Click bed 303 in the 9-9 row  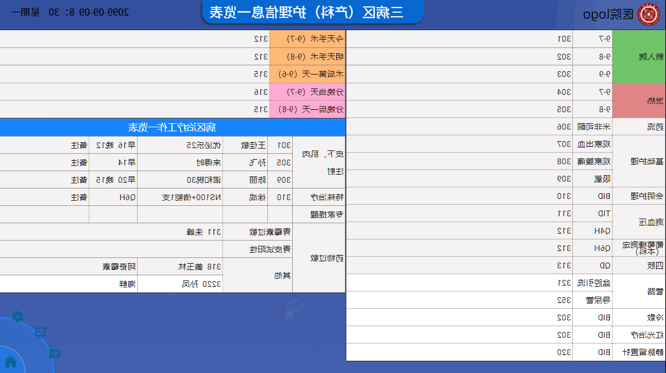[x=564, y=74]
